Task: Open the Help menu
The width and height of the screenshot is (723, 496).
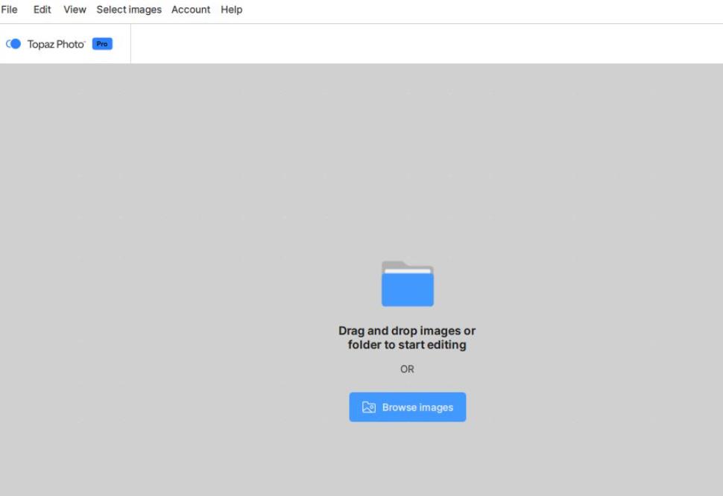Action: [x=231, y=10]
